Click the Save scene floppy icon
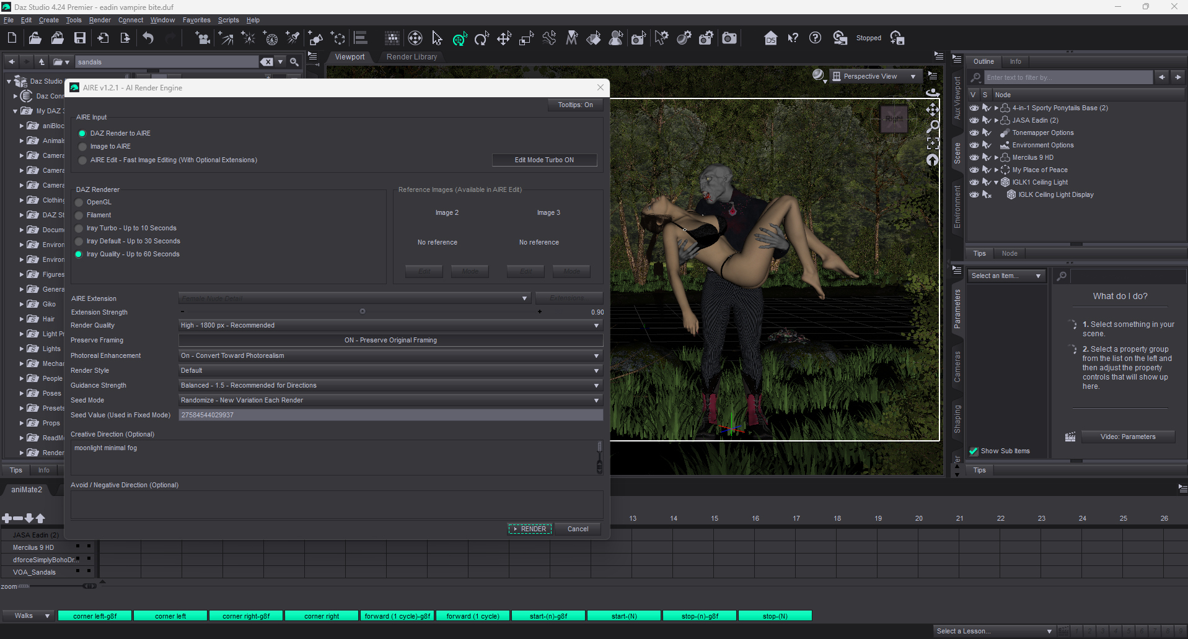Screen dimensions: 1188x639 (x=80, y=38)
